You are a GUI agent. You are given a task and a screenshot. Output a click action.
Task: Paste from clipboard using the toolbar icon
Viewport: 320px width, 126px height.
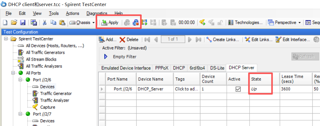tap(62, 22)
